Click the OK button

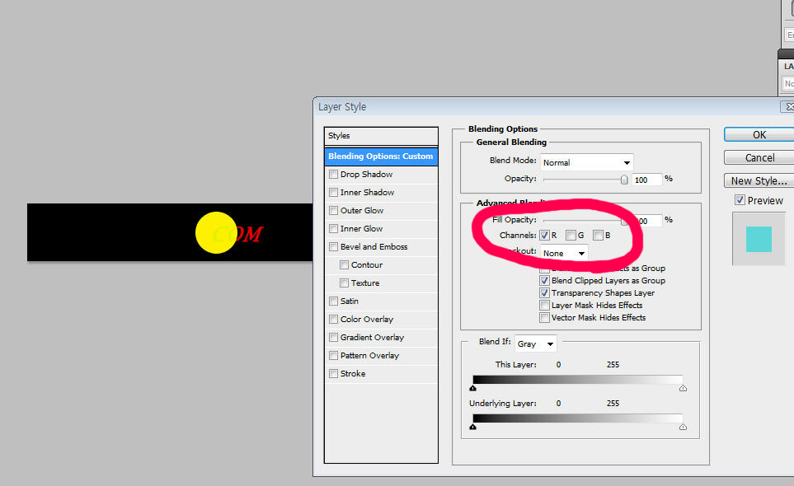click(x=759, y=134)
